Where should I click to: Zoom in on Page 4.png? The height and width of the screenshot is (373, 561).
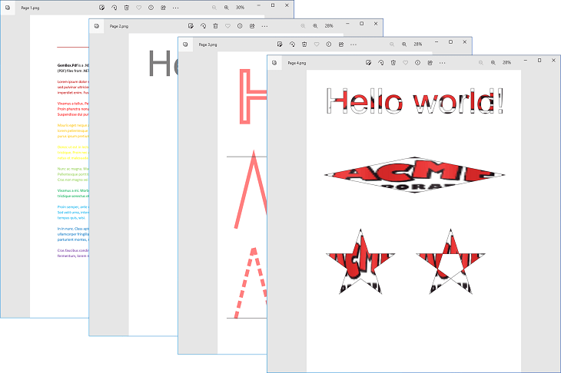493,62
